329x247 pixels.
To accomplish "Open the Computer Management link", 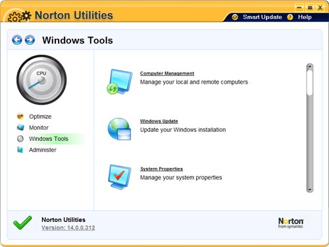I will point(167,73).
